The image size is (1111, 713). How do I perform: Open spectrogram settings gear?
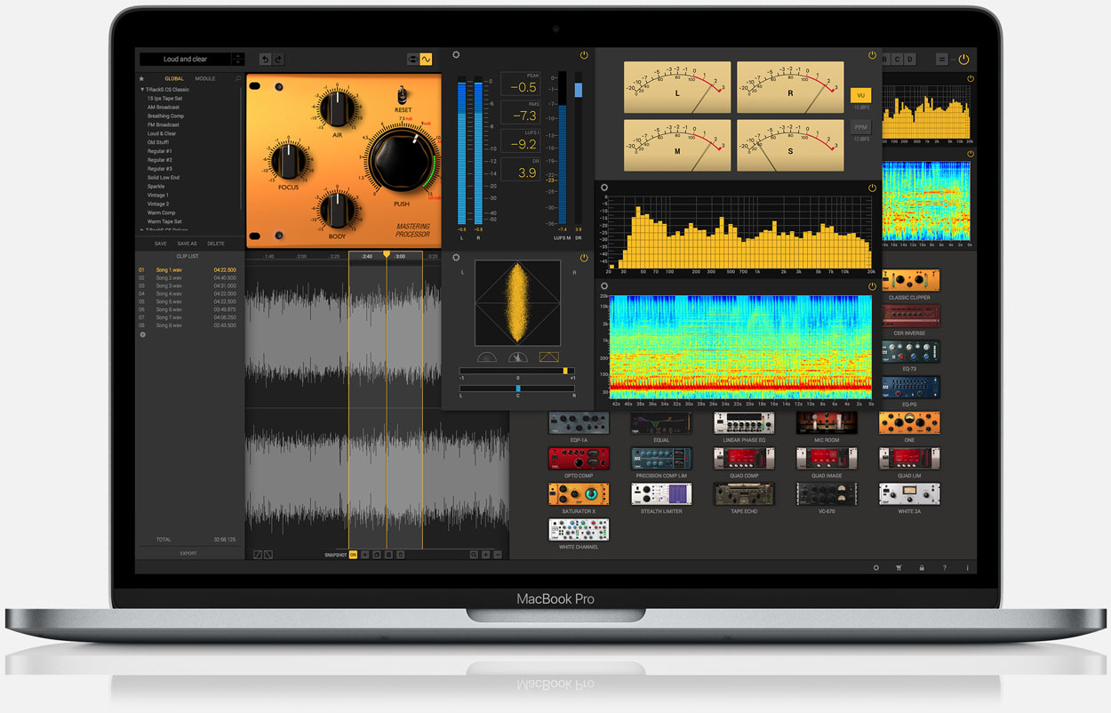[x=604, y=286]
